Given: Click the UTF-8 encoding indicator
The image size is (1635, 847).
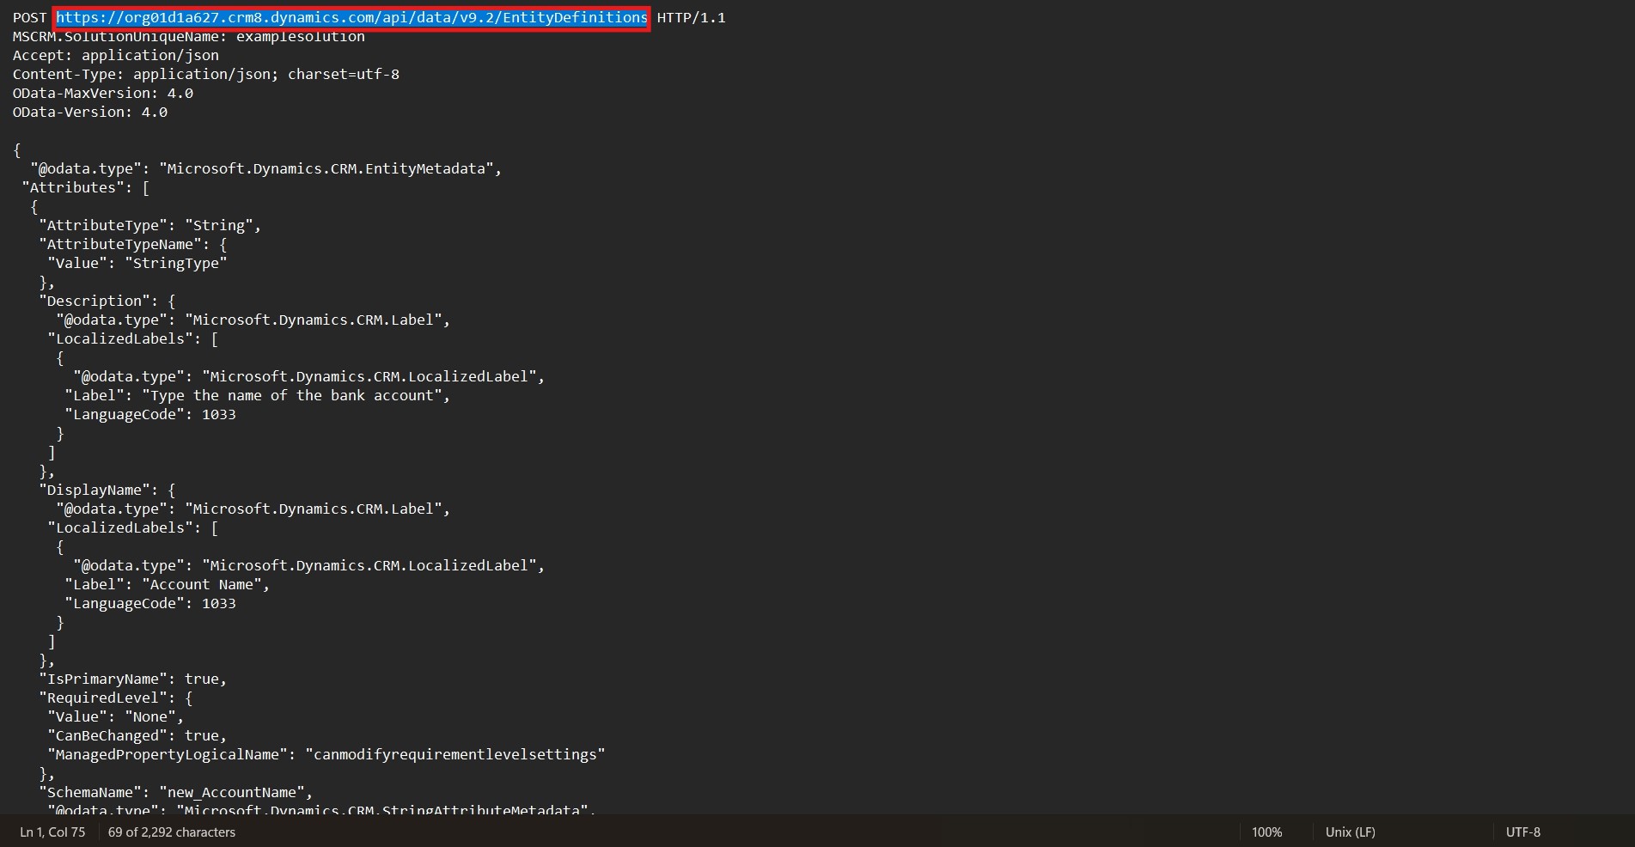Looking at the screenshot, I should 1522,832.
